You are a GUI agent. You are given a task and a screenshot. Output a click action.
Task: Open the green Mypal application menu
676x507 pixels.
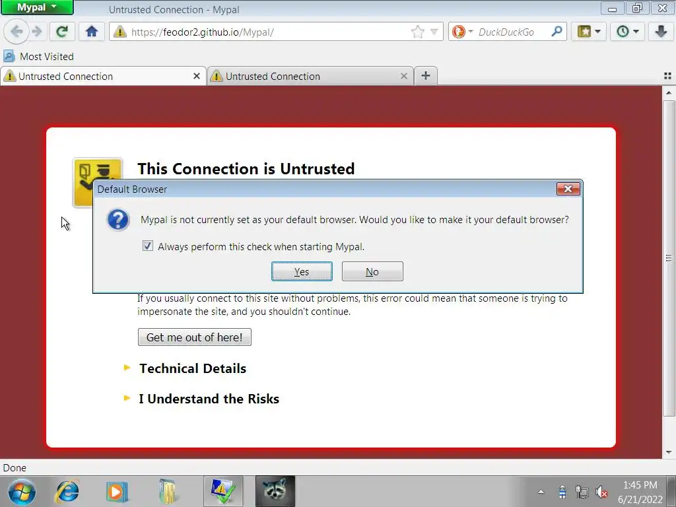(37, 7)
